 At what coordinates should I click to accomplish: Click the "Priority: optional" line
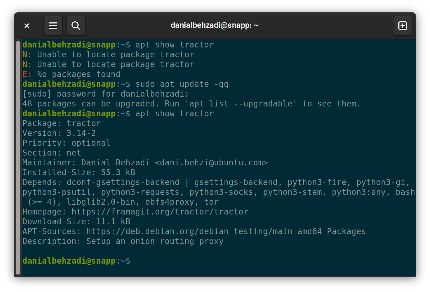(x=67, y=143)
